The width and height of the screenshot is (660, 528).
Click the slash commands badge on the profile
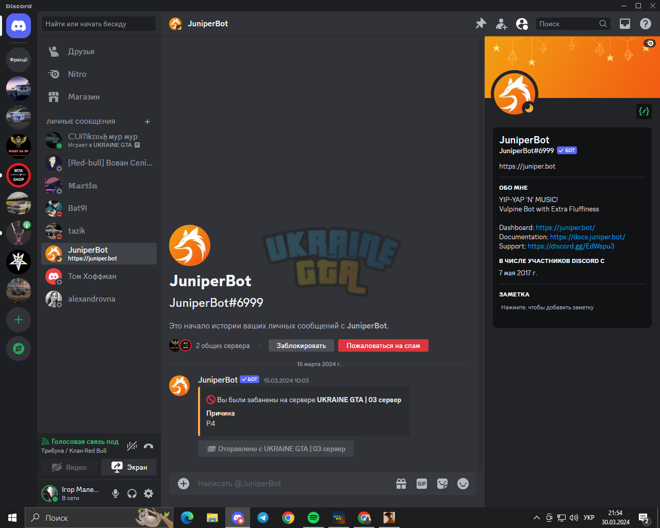point(644,111)
